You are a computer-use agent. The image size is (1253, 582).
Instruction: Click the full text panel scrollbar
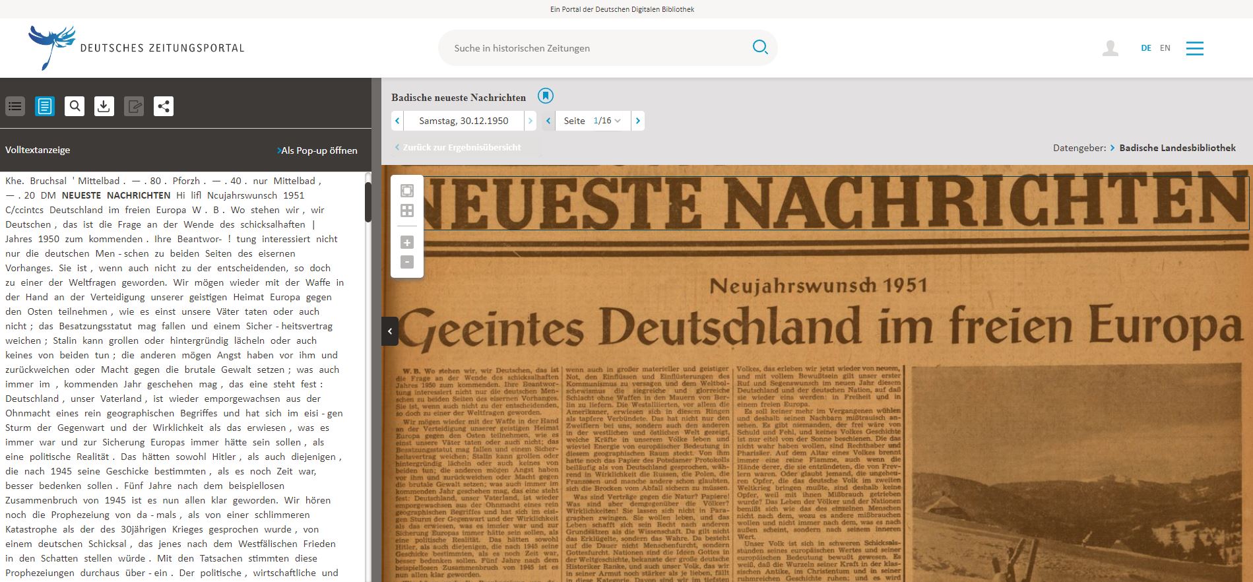(x=368, y=202)
